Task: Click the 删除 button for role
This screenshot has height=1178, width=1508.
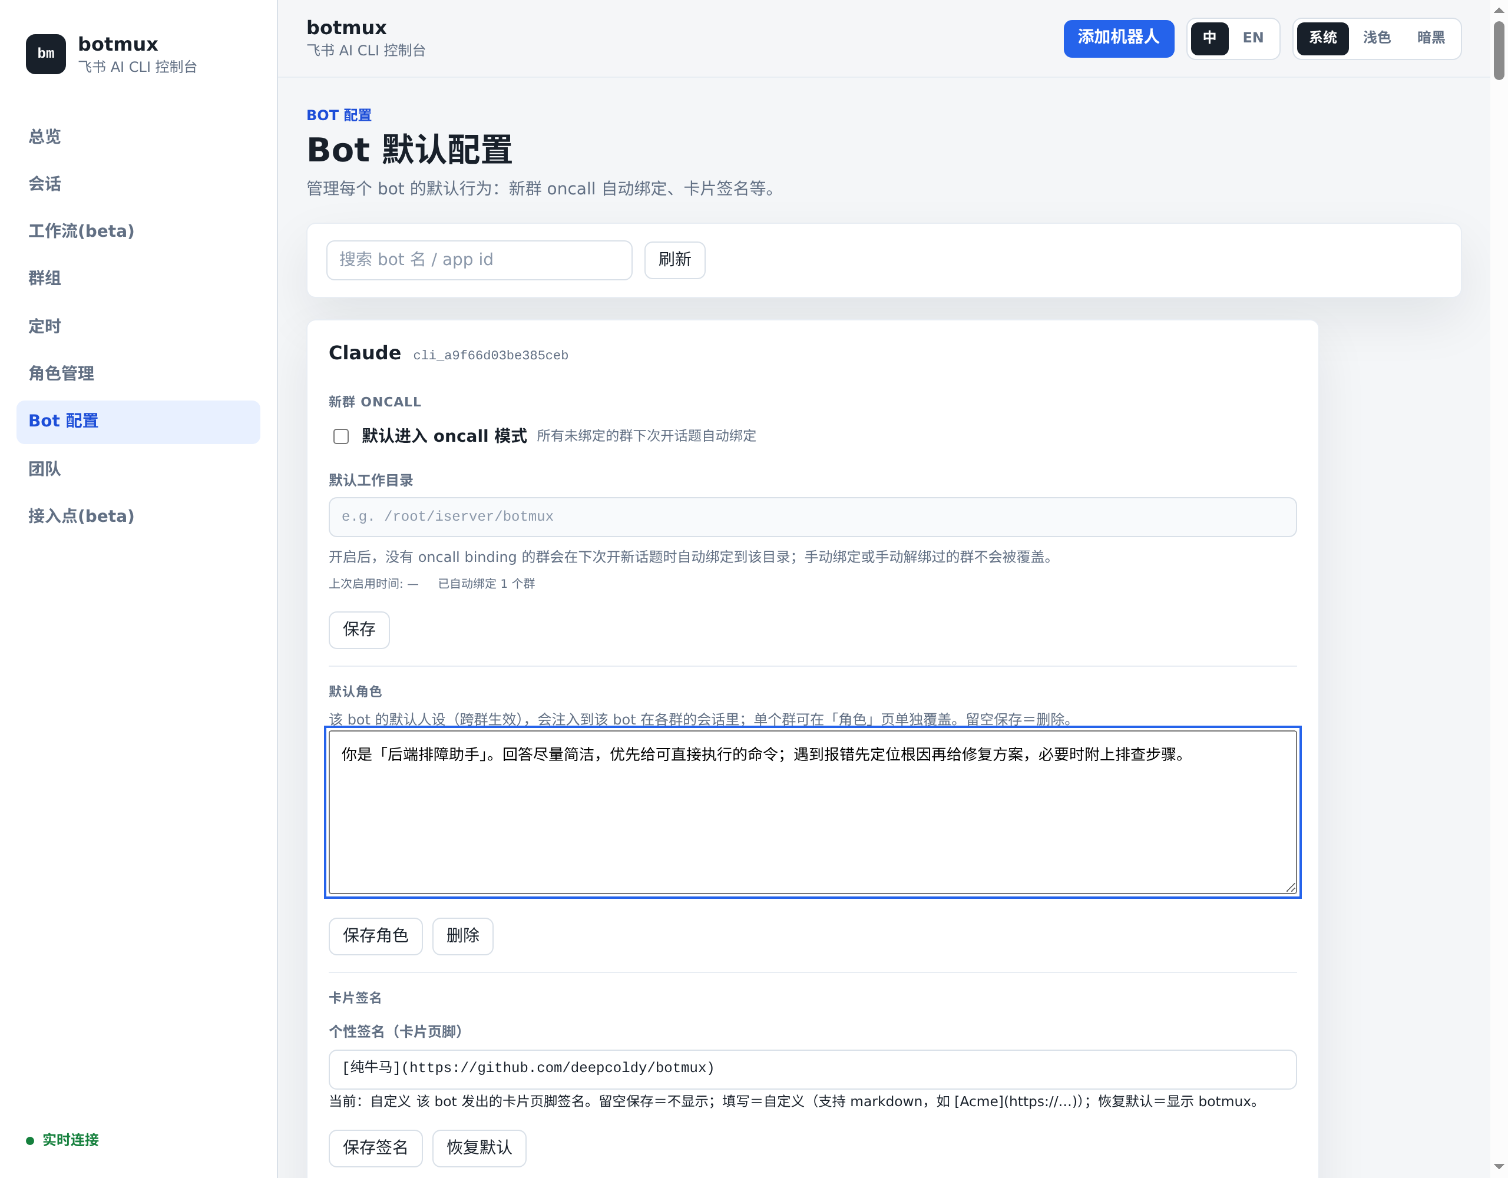Action: click(462, 937)
